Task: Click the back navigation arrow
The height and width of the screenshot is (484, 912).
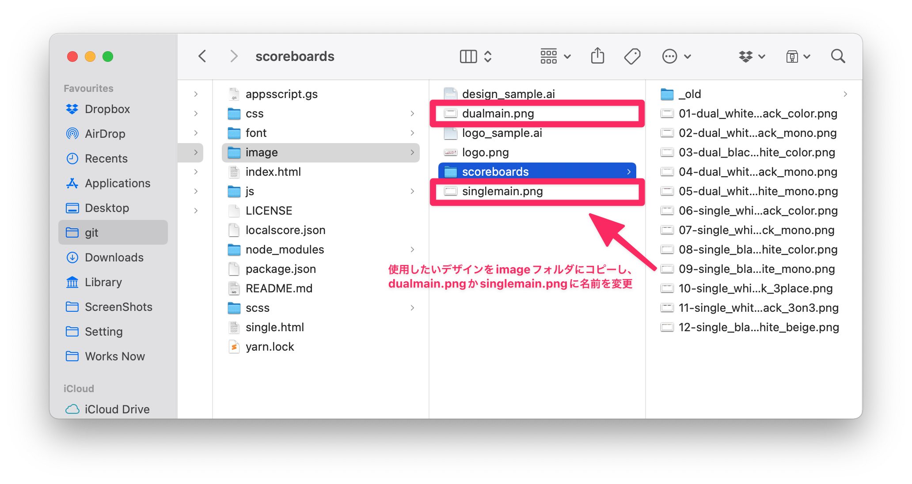Action: click(x=202, y=56)
